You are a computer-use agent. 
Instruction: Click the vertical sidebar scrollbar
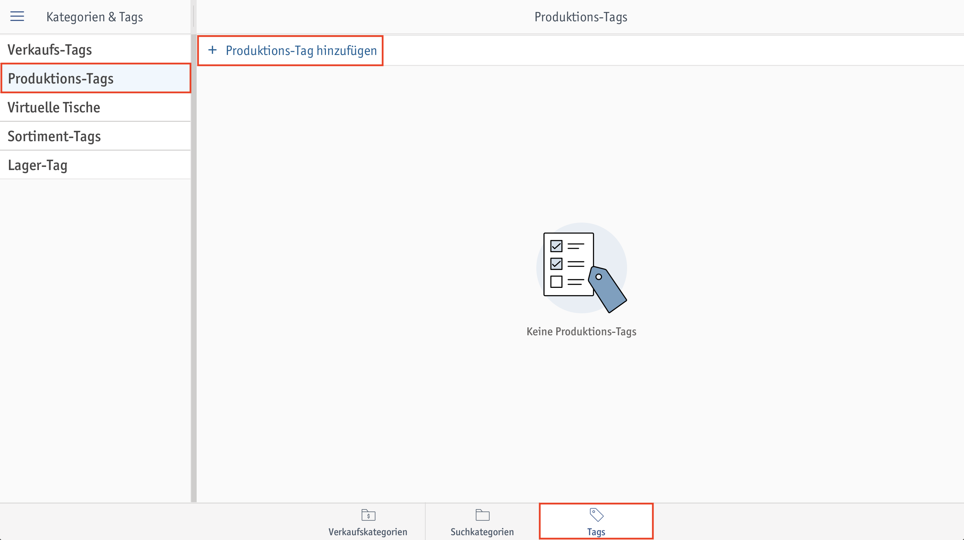(x=194, y=268)
